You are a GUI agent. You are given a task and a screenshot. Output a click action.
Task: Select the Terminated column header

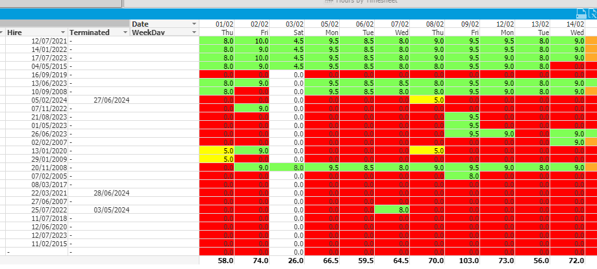[x=99, y=32]
